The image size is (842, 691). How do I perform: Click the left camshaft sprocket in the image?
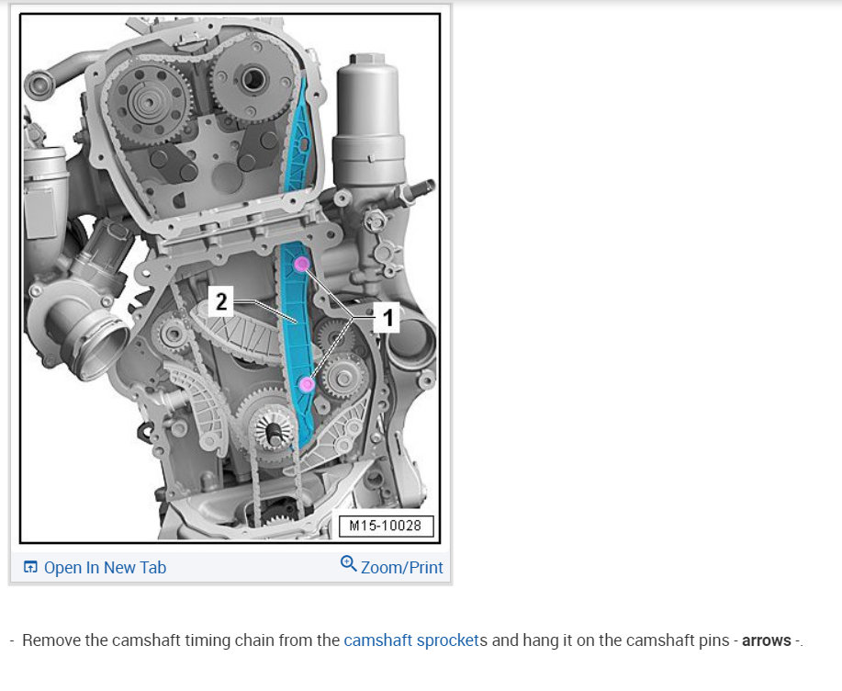pos(150,103)
